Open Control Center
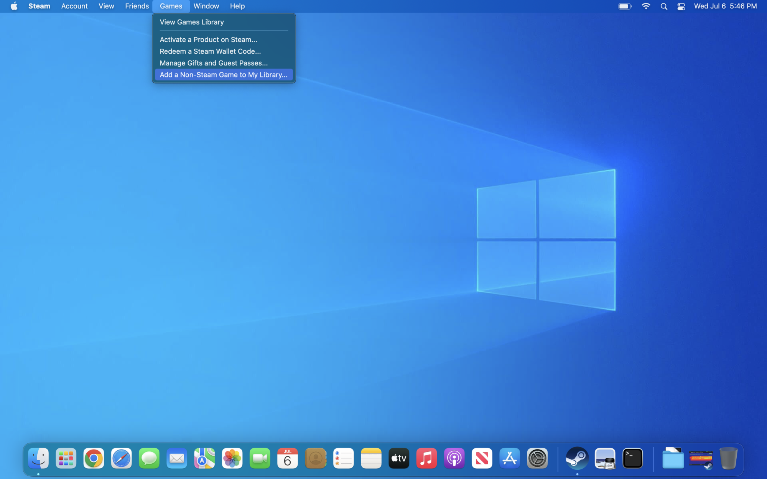 coord(681,6)
